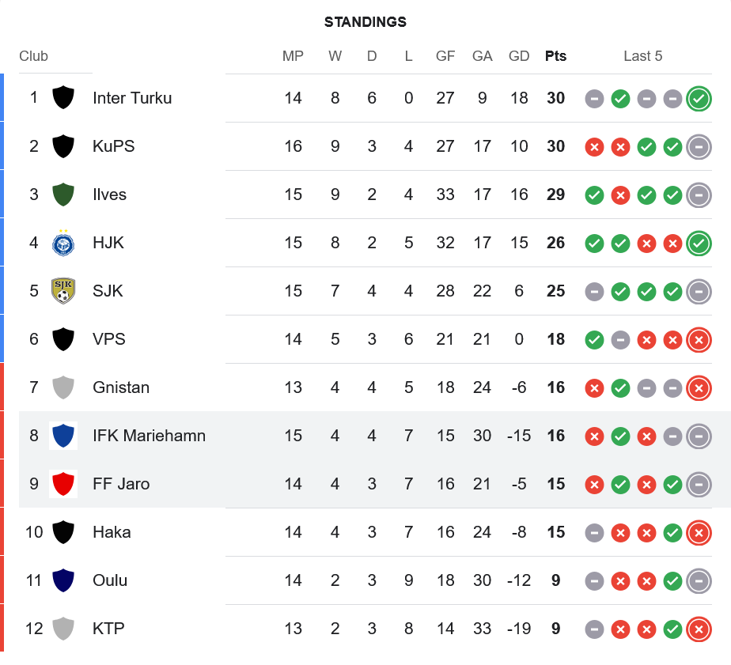Click the HJK club crest icon
731x665 pixels.
63,243
